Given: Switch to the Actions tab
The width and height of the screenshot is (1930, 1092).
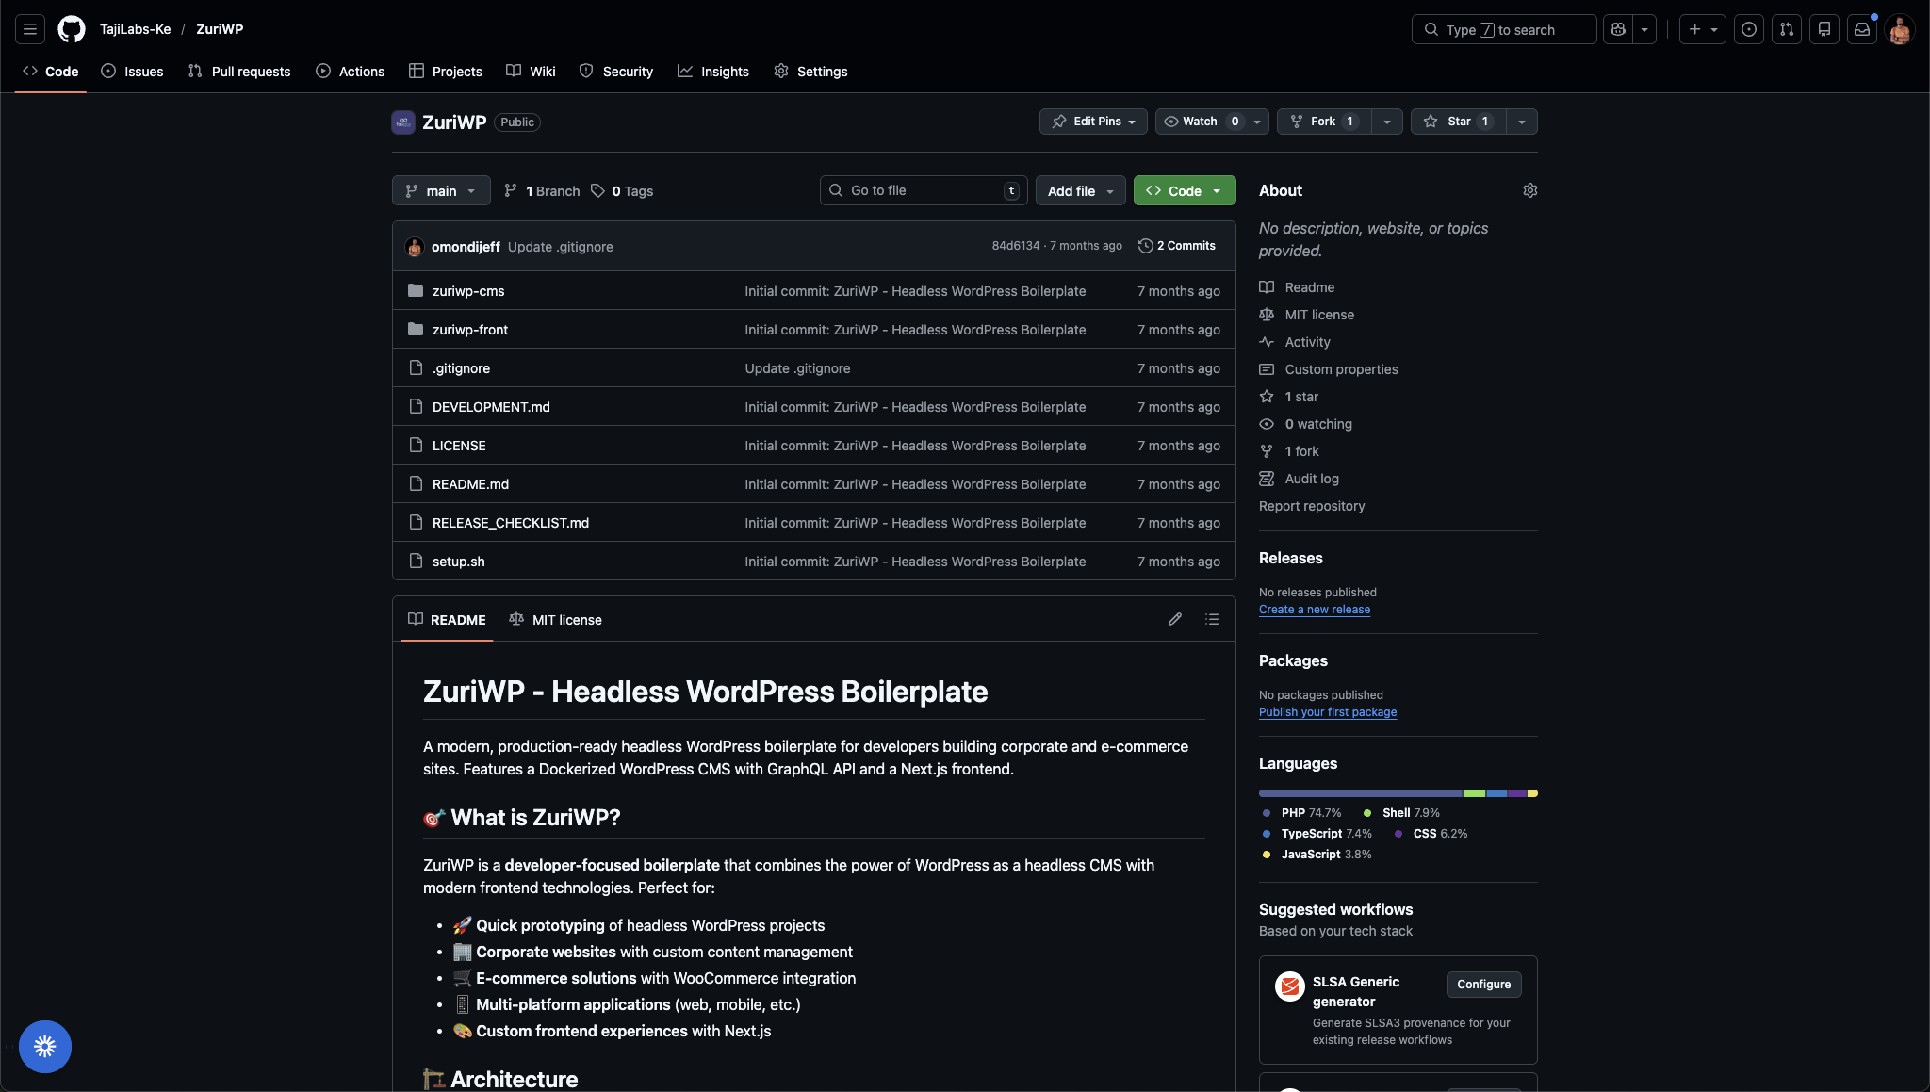Looking at the screenshot, I should click(x=351, y=72).
